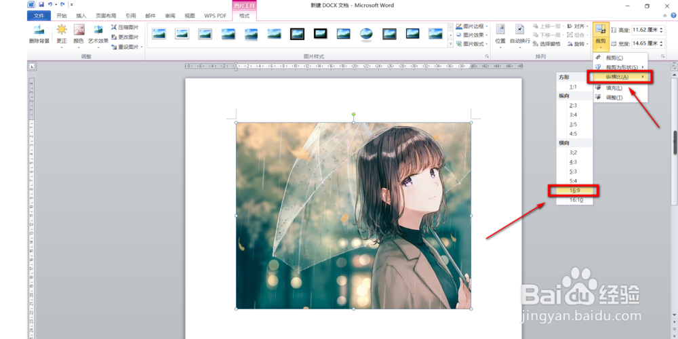Click the umbrella girl picture in document
678x339 pixels.
[354, 216]
